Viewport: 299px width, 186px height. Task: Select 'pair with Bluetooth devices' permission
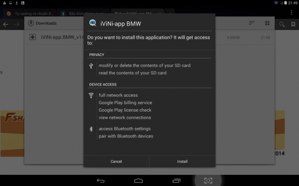(126, 136)
